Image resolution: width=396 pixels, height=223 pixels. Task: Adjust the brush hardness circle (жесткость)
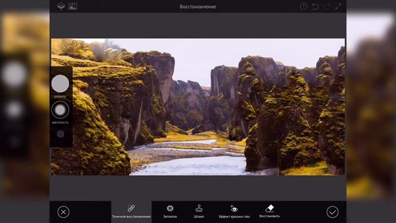(x=60, y=110)
